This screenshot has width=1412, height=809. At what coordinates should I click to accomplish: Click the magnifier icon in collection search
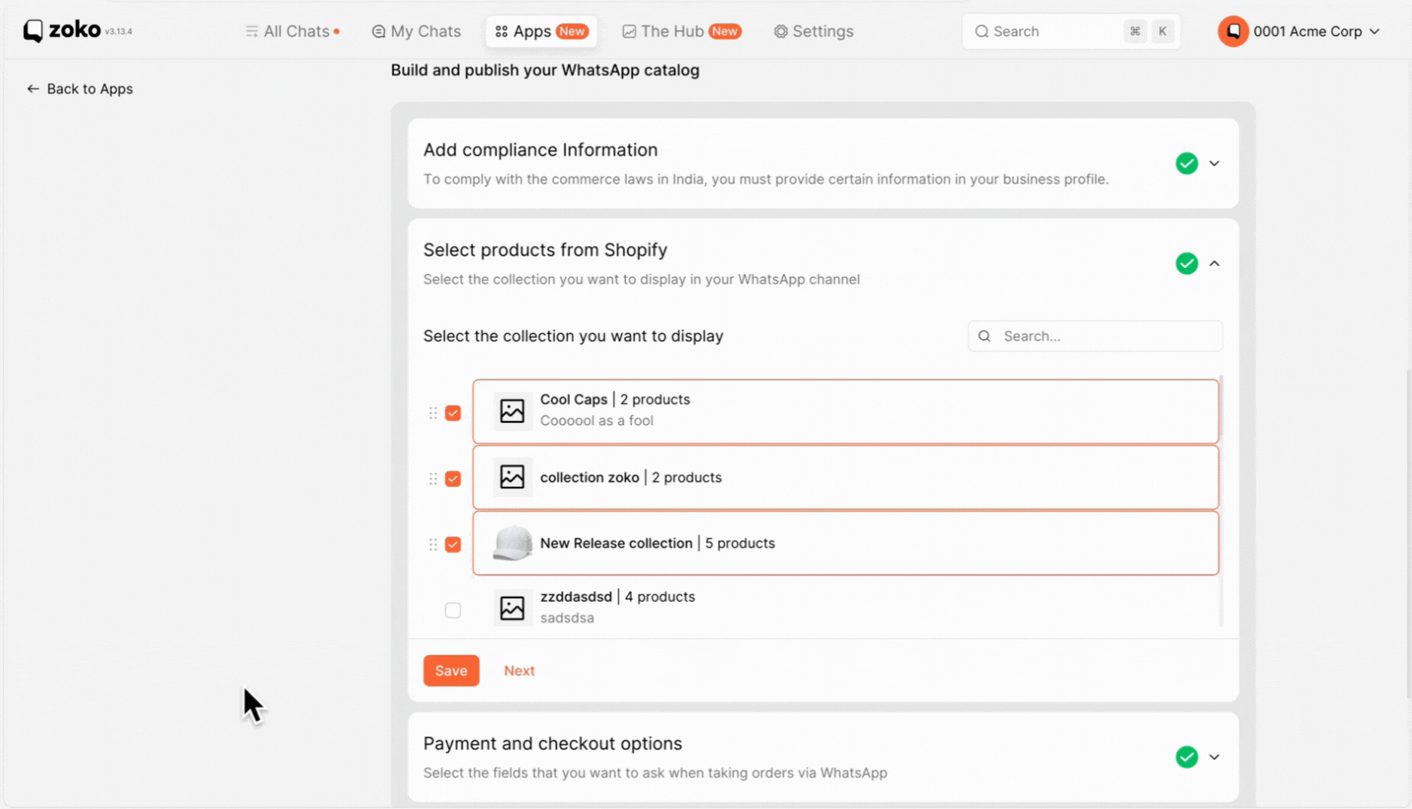[x=984, y=336]
